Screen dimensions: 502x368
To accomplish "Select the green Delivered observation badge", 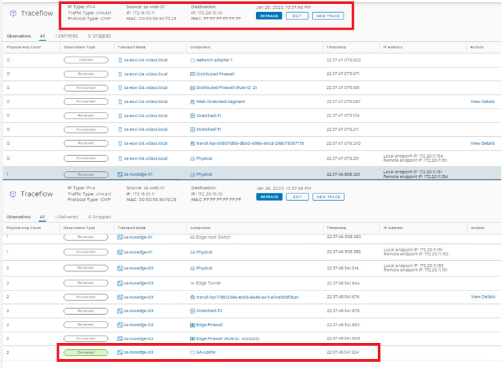I will coord(86,352).
